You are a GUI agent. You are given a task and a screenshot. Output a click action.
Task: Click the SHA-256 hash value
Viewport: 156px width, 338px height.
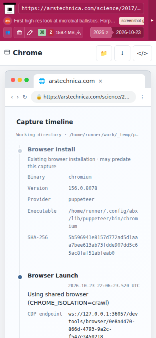coord(103,245)
